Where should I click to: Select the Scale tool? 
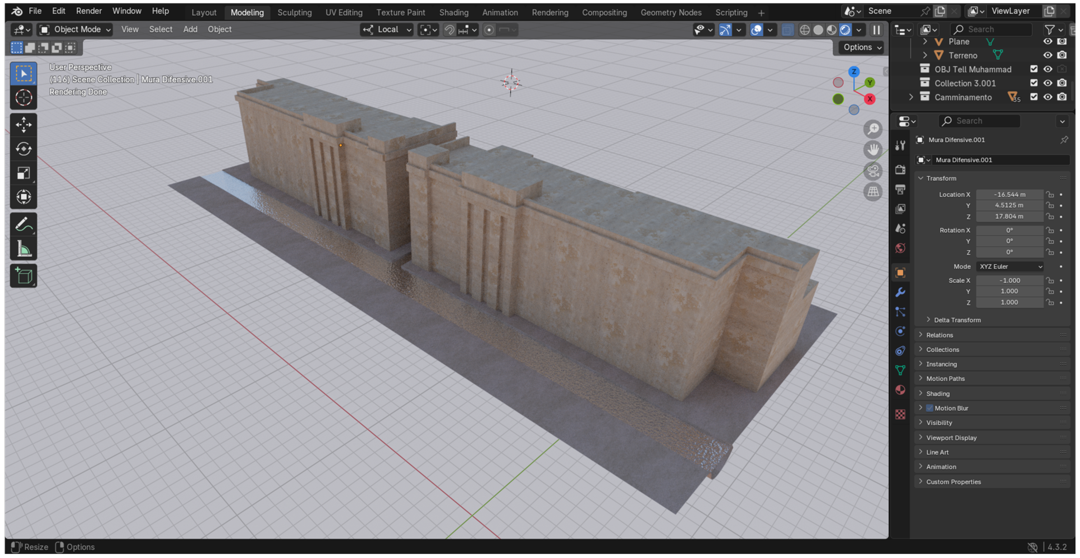[x=24, y=173]
